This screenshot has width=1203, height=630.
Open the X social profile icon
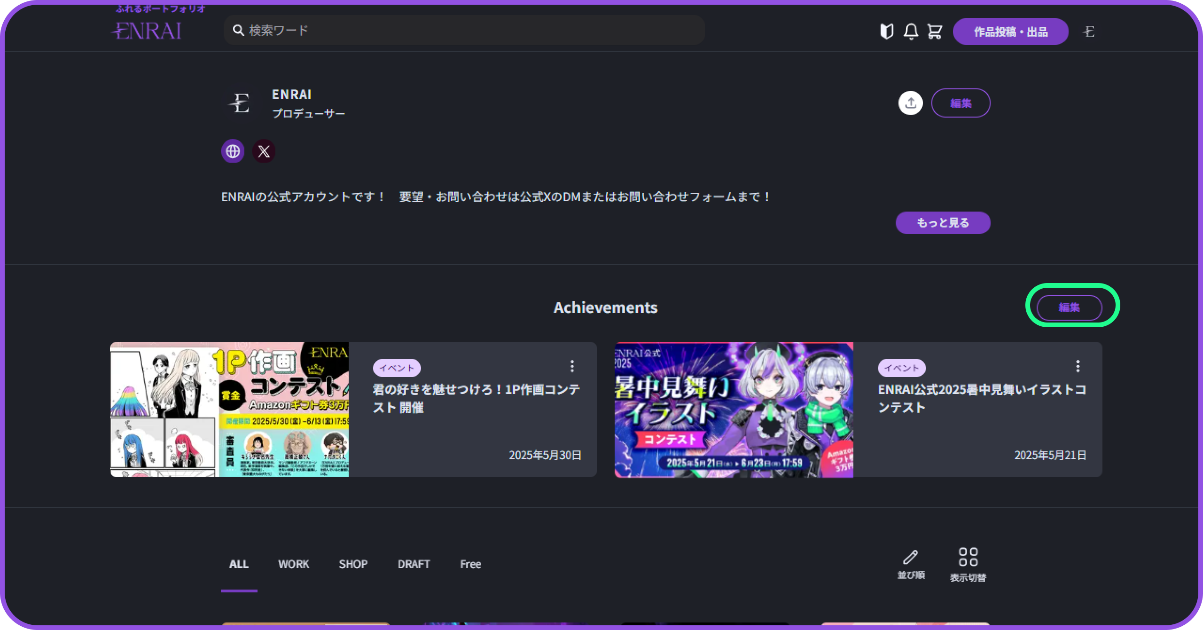pyautogui.click(x=264, y=151)
